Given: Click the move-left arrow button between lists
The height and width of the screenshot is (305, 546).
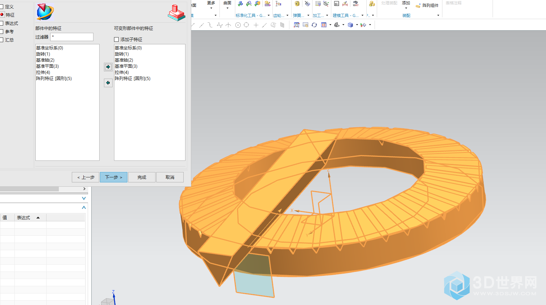Looking at the screenshot, I should tap(108, 83).
